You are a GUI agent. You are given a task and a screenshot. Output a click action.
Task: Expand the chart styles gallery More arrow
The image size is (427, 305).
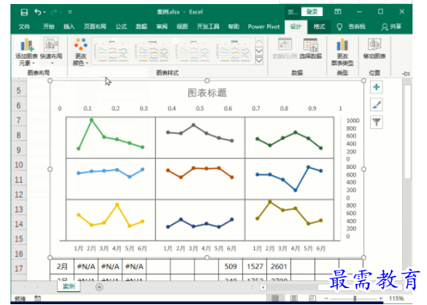coord(259,61)
